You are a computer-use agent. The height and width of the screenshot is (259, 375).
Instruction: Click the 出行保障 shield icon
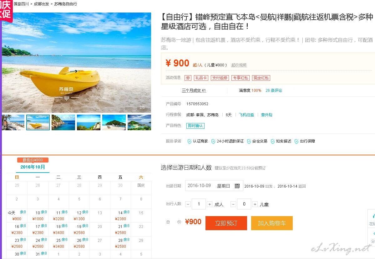point(296,141)
